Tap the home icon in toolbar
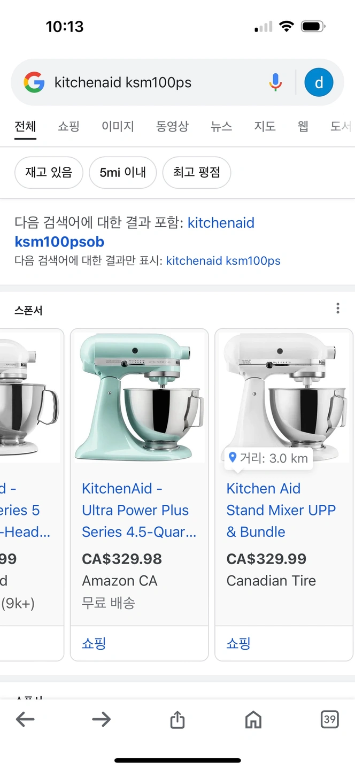The width and height of the screenshot is (355, 770). pos(253,720)
